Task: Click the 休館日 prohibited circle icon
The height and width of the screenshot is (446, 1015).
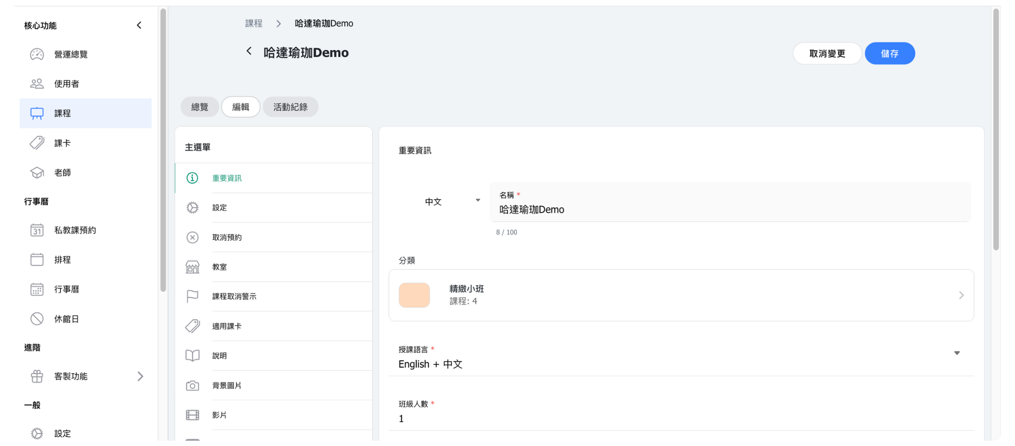Action: [37, 319]
